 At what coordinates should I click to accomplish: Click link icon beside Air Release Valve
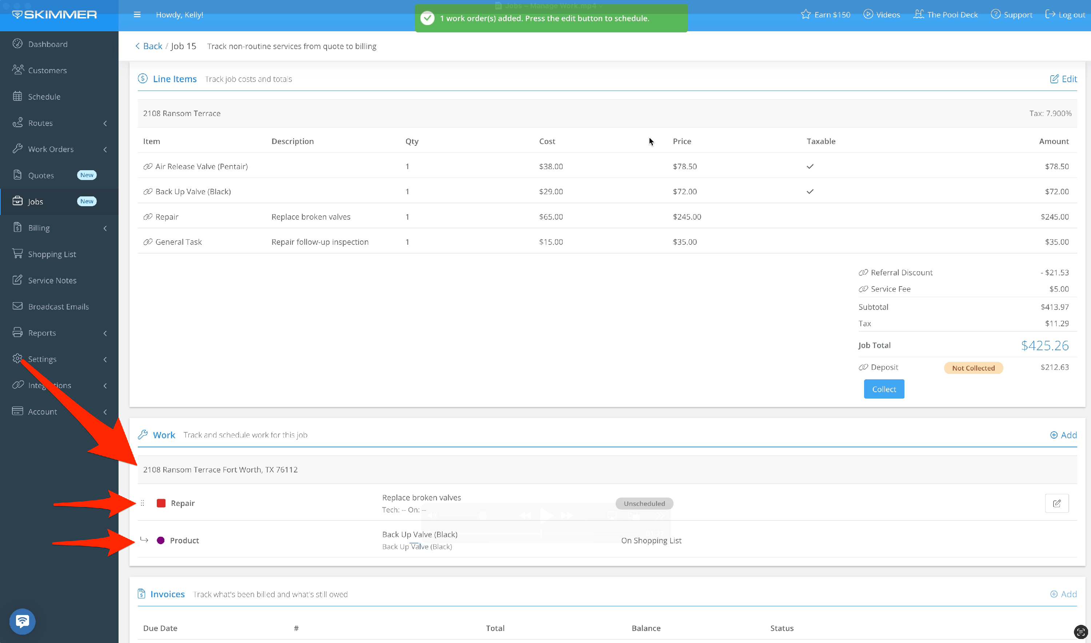(x=148, y=166)
